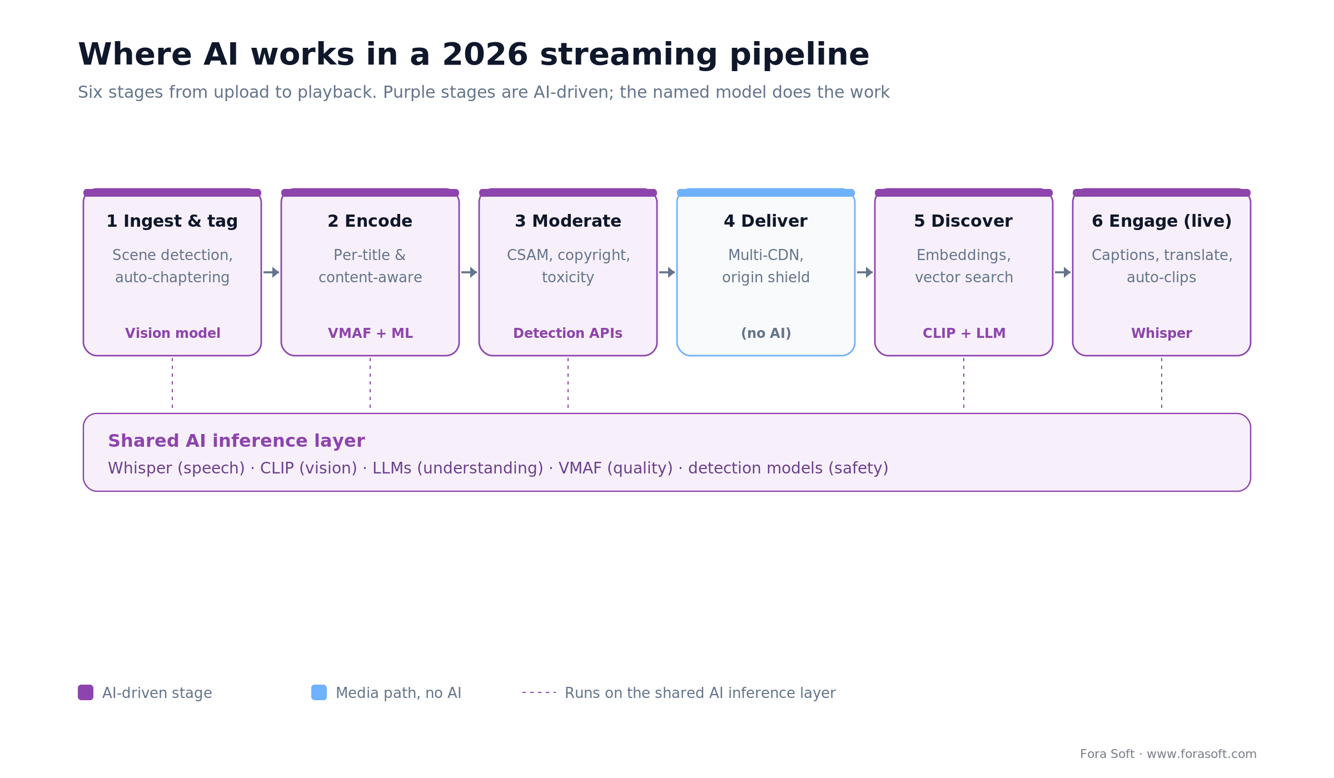
Task: Click 'CSAM, copyright, toxicity' description
Action: click(x=568, y=266)
